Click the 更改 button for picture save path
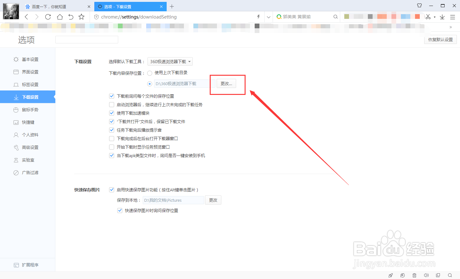 coord(213,200)
